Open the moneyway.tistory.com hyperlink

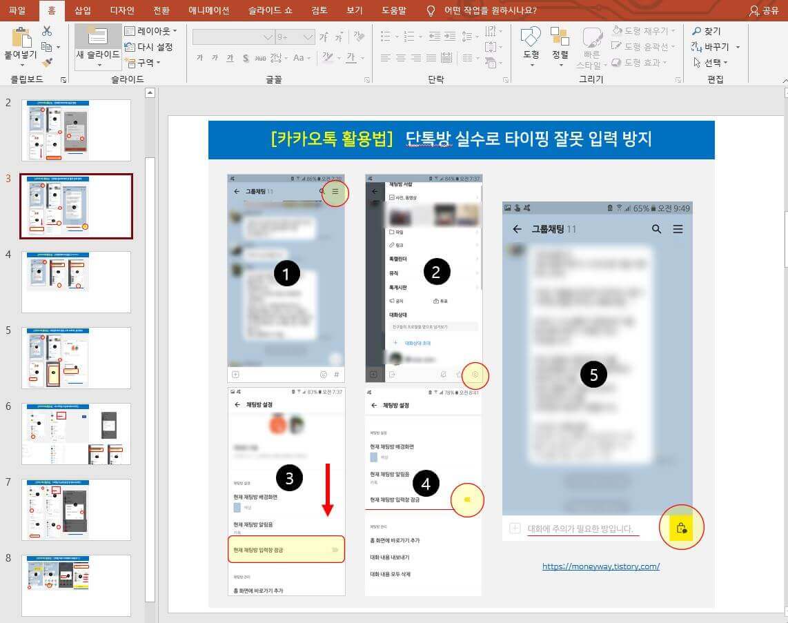[x=600, y=566]
